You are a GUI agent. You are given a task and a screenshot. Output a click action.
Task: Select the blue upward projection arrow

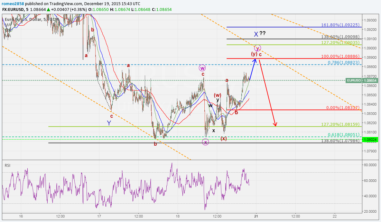pos(253,69)
